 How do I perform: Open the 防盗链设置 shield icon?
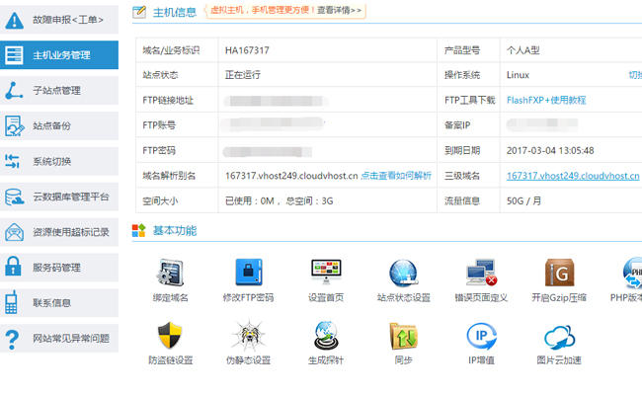tap(170, 337)
